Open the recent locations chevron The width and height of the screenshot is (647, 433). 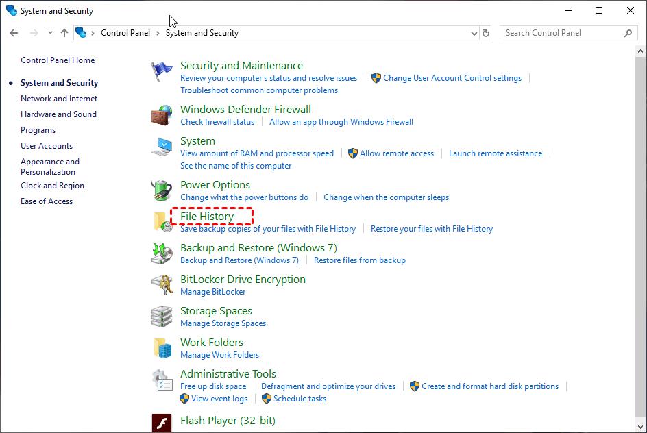50,33
